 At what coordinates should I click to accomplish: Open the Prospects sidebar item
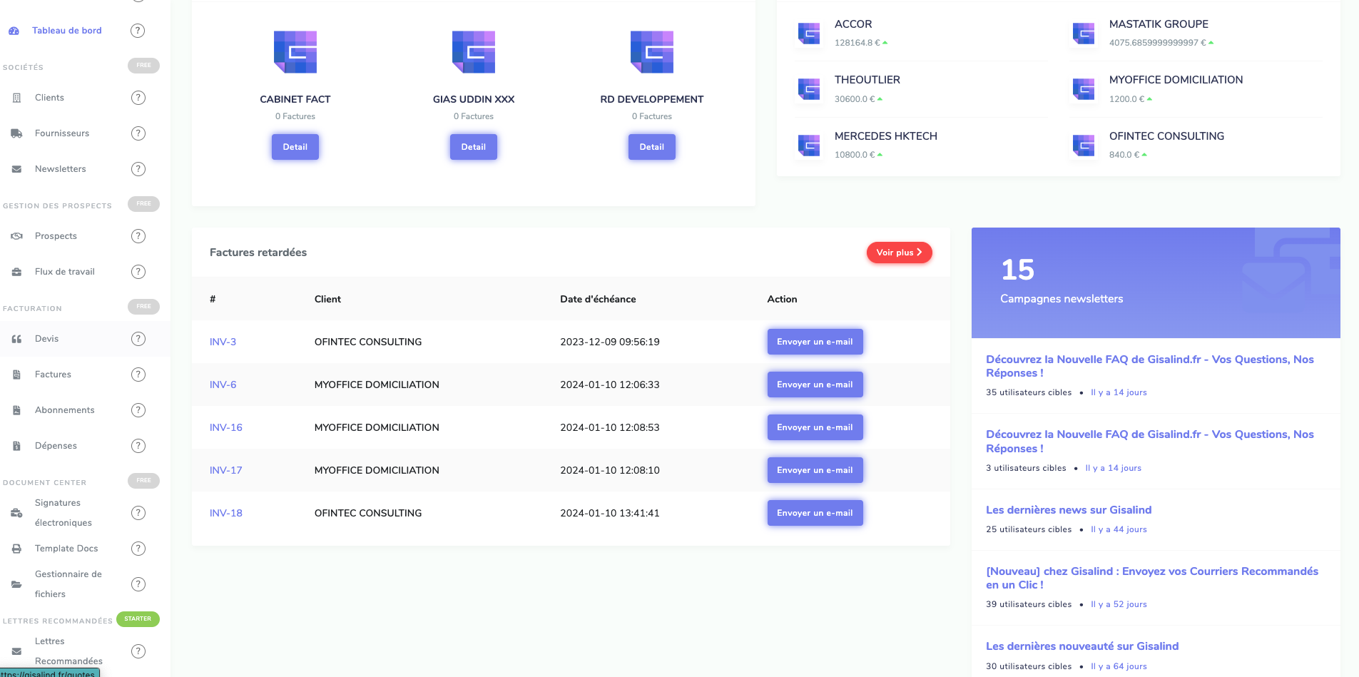pyautogui.click(x=56, y=236)
